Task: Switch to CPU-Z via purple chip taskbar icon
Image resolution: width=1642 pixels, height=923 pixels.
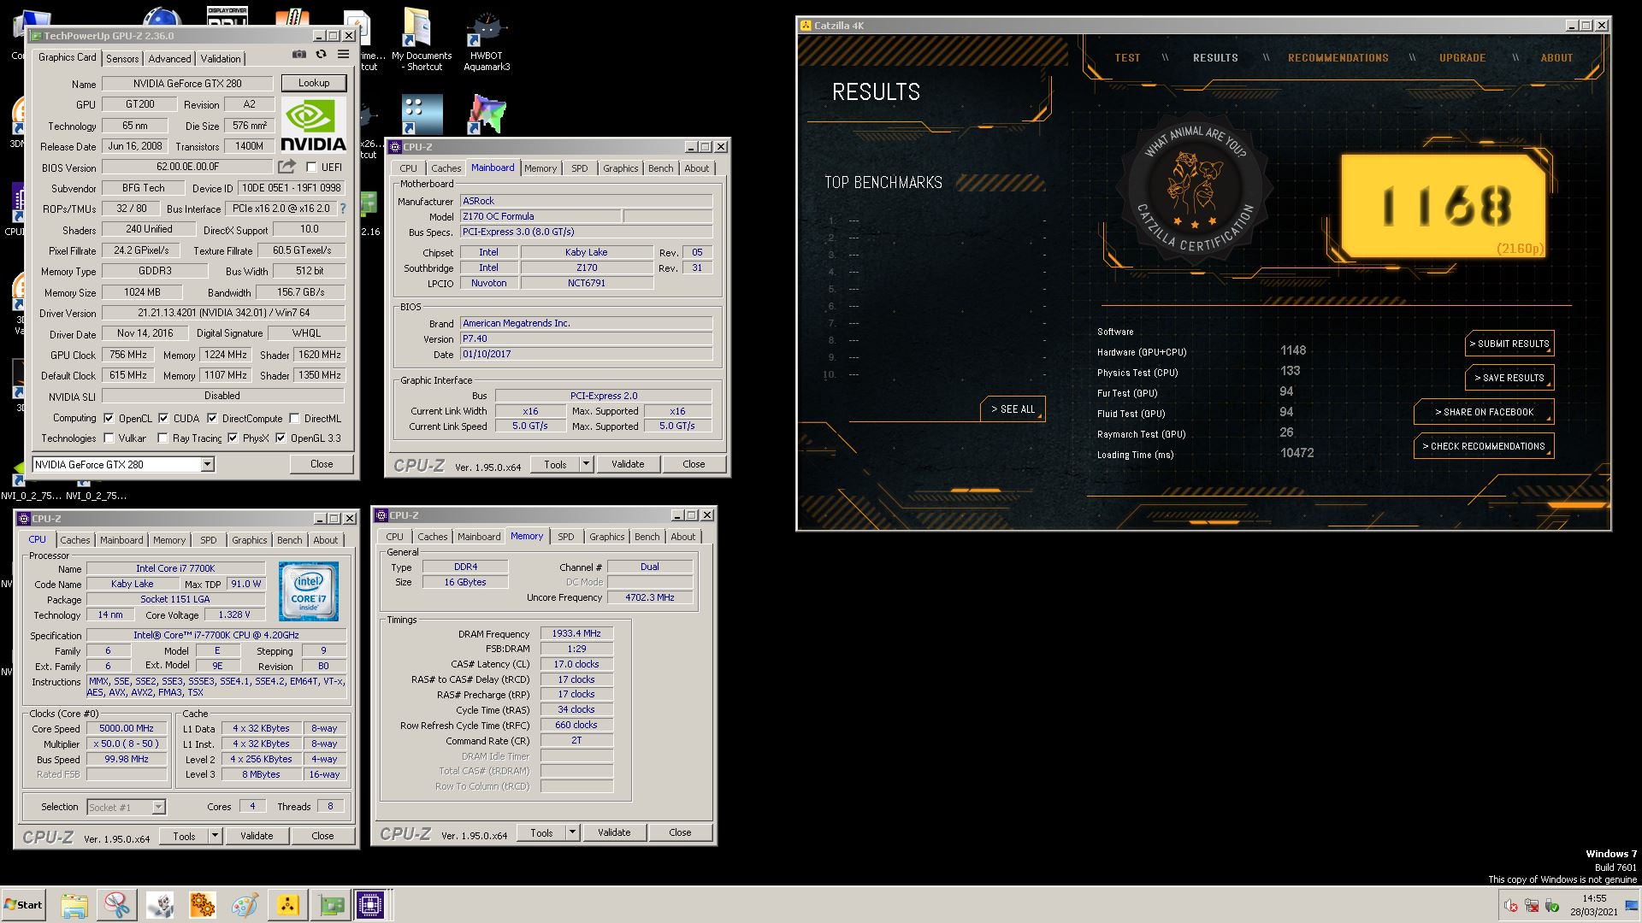Action: tap(371, 905)
